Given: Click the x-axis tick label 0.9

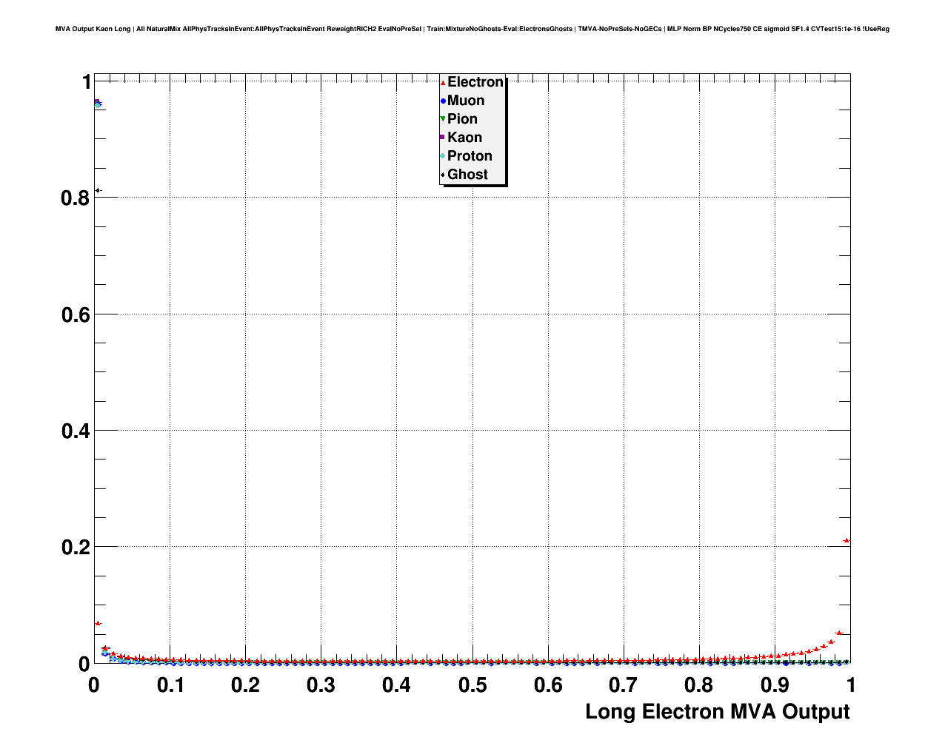Looking at the screenshot, I should click(x=775, y=685).
